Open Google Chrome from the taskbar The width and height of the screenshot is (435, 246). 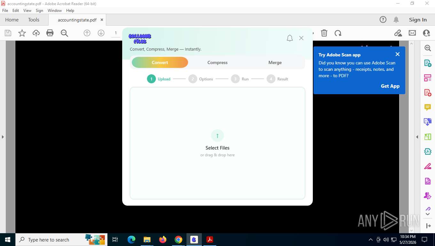[x=178, y=240]
